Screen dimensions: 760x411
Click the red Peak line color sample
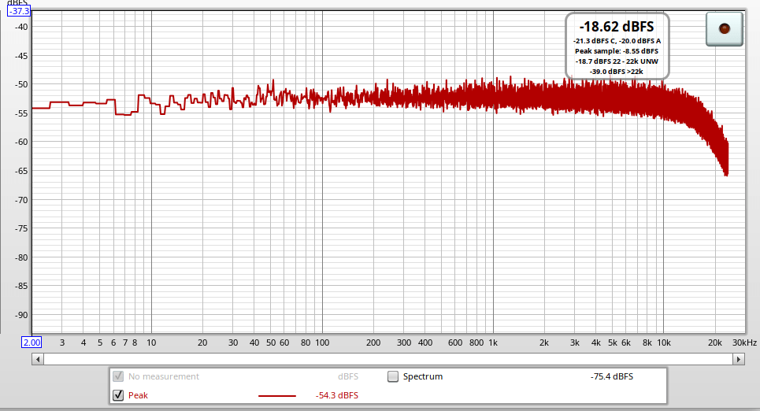(276, 395)
